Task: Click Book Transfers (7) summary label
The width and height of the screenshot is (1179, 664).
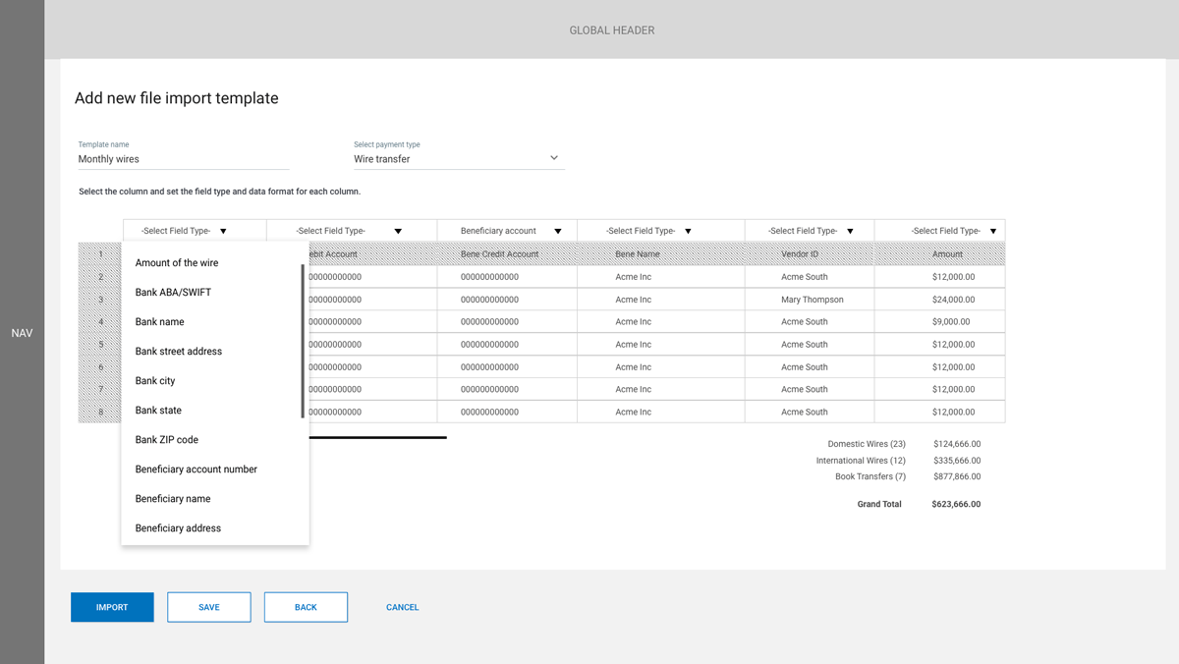Action: point(870,476)
